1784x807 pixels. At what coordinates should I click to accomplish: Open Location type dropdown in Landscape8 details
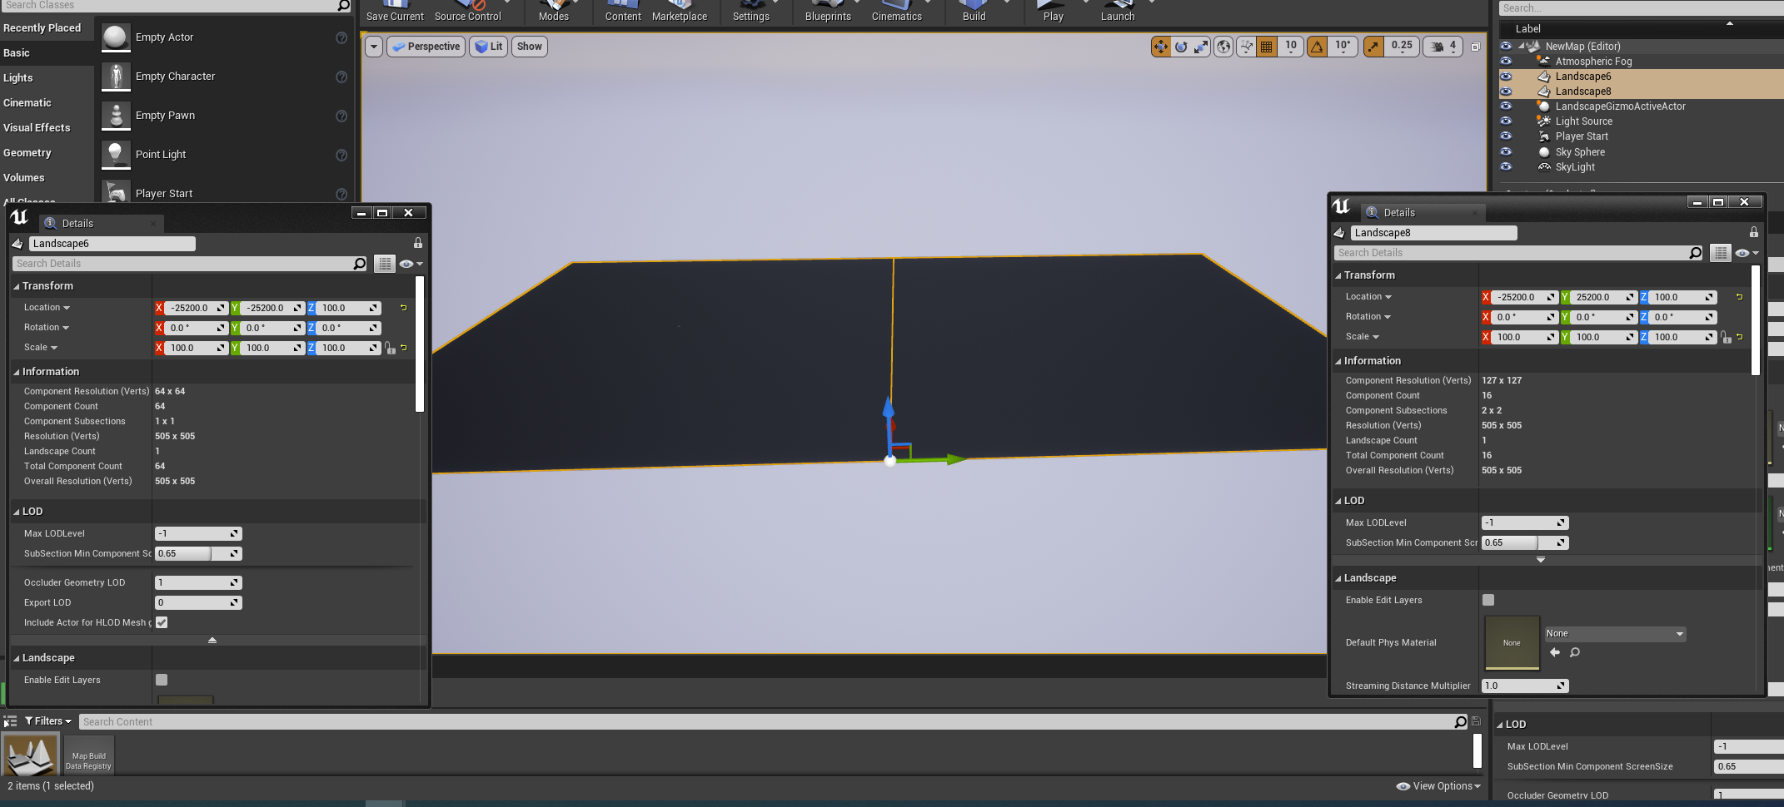(x=1368, y=297)
